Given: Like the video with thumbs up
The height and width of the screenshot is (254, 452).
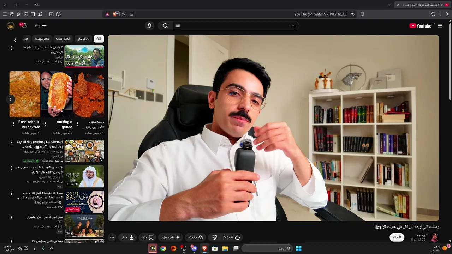Looking at the screenshot, I should 232,237.
